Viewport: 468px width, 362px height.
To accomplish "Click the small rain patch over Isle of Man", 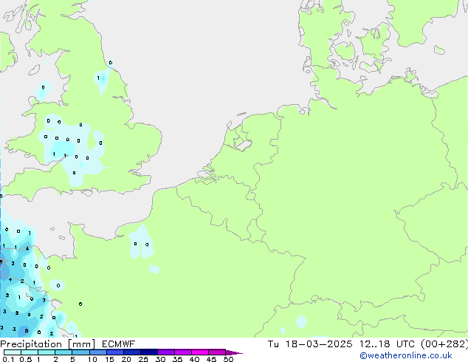I will [43, 89].
